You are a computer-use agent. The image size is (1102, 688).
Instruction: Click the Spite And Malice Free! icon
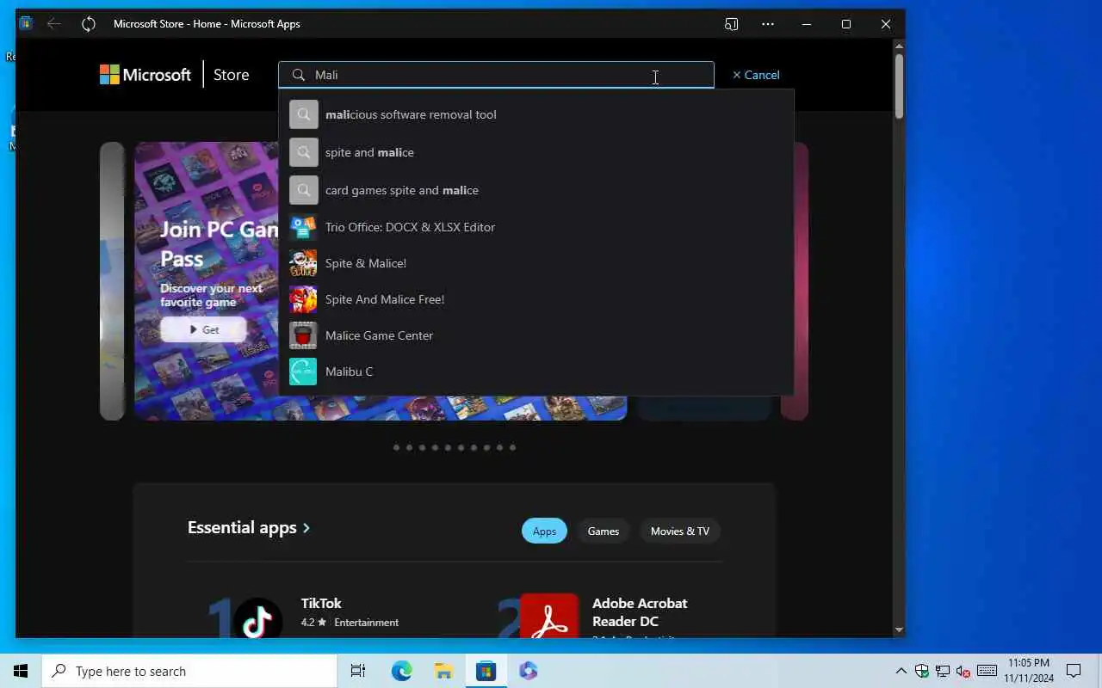tap(303, 299)
